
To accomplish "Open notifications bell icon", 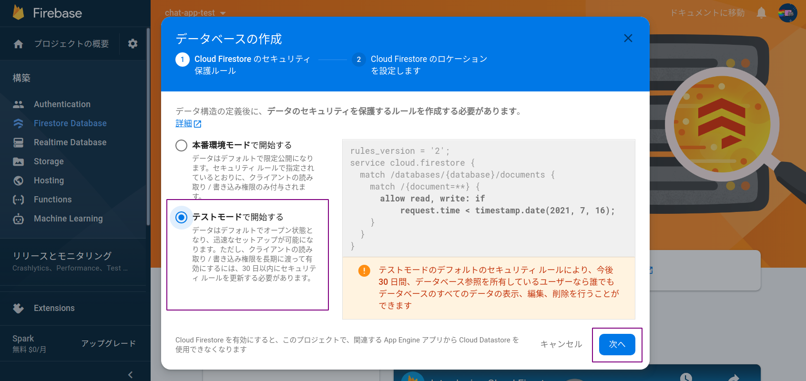I will click(x=762, y=13).
